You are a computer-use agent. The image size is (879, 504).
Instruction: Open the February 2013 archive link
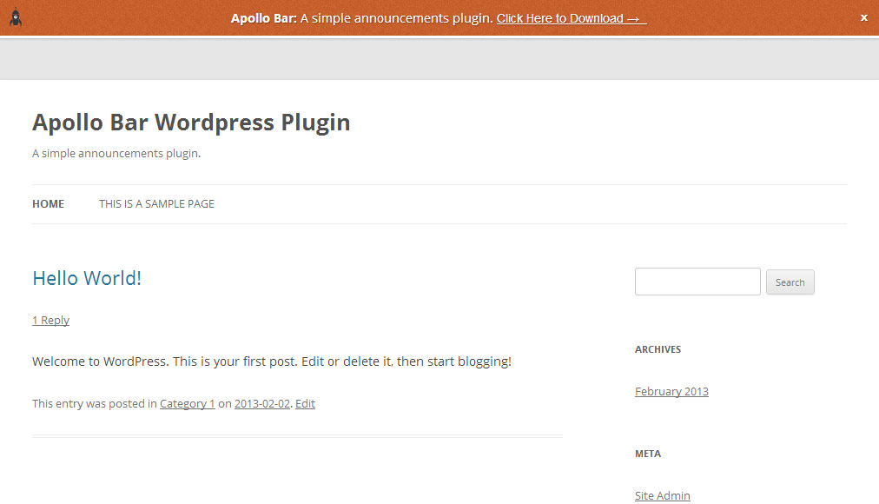671,391
